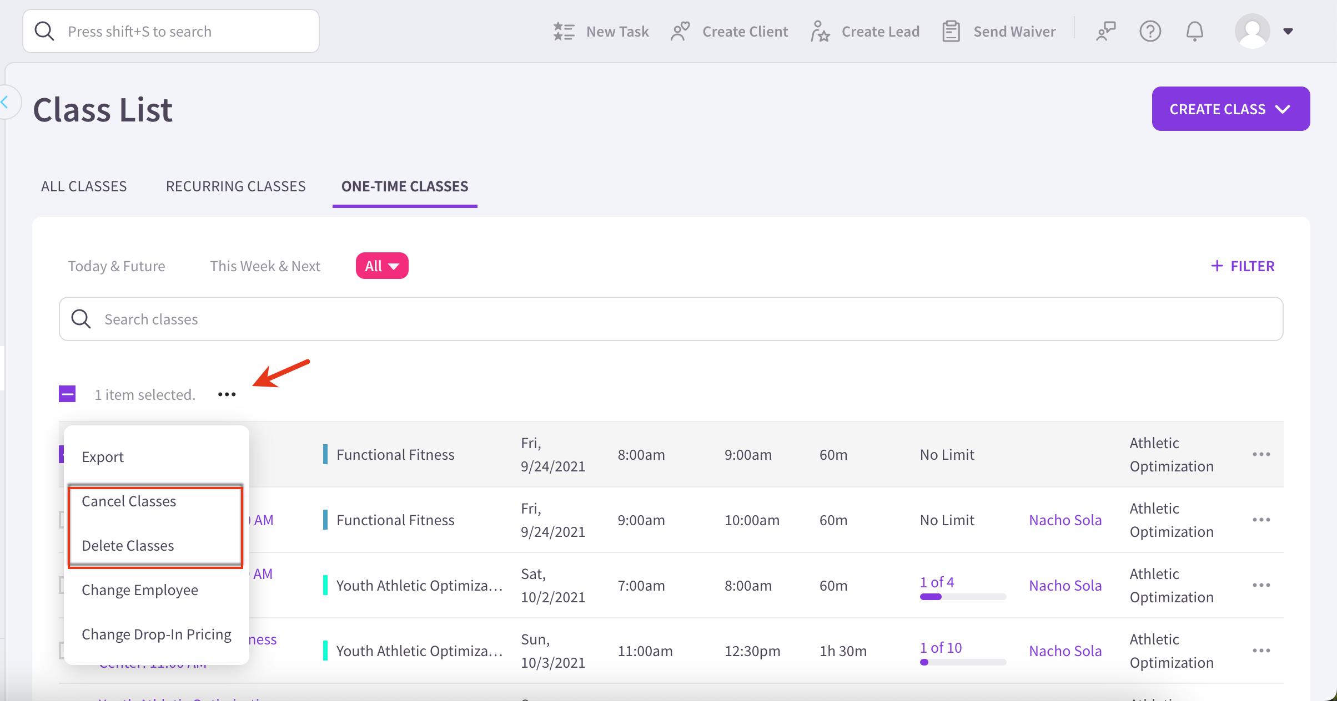Open the chat feedback icon
Image resolution: width=1337 pixels, height=701 pixels.
(1105, 32)
